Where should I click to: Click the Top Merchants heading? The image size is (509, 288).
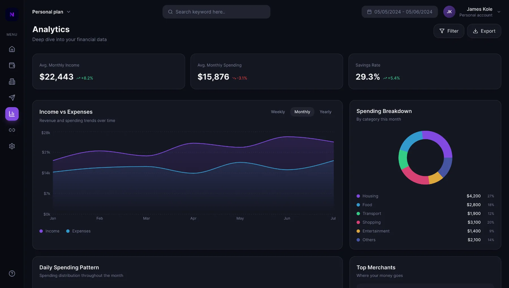(376, 267)
